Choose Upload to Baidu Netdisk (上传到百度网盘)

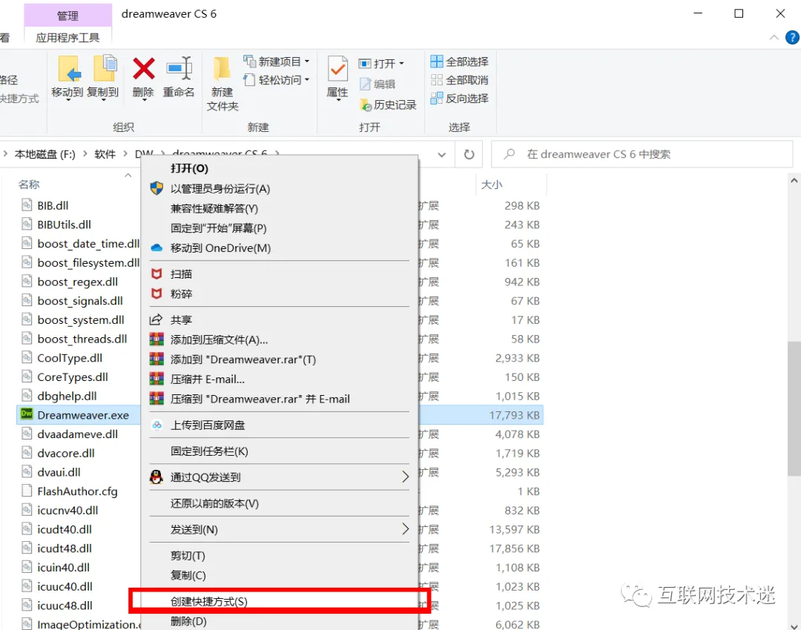click(279, 425)
